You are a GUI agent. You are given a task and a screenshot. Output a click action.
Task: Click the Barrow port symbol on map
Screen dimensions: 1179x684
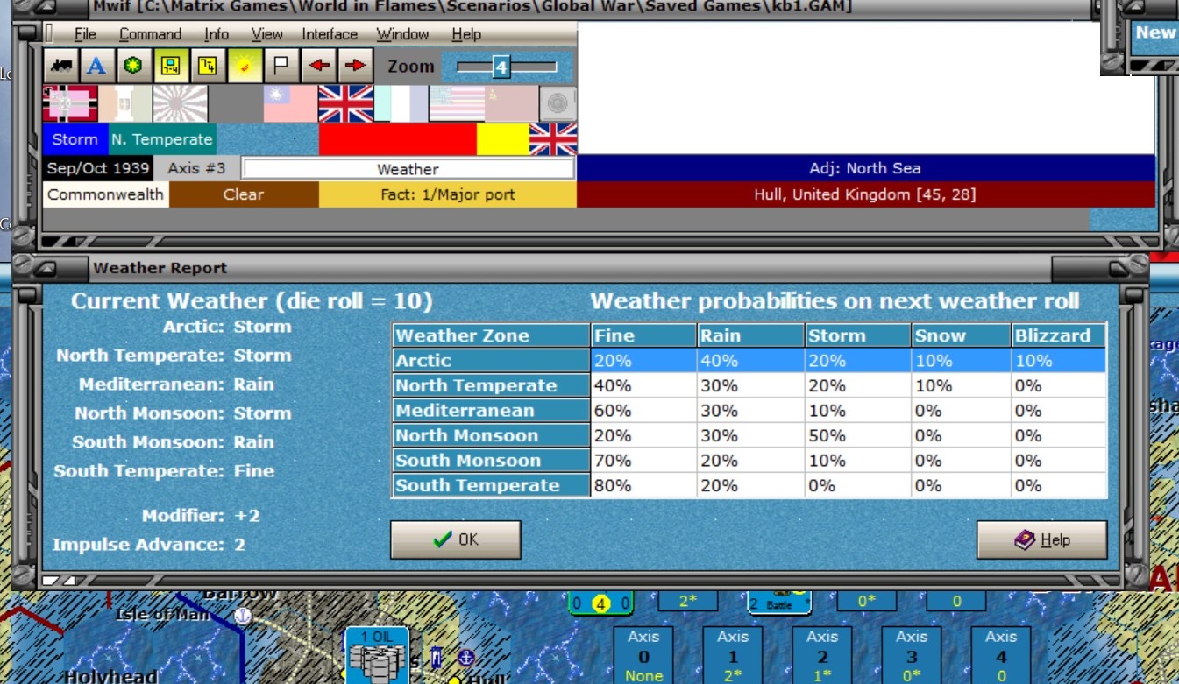tap(243, 616)
